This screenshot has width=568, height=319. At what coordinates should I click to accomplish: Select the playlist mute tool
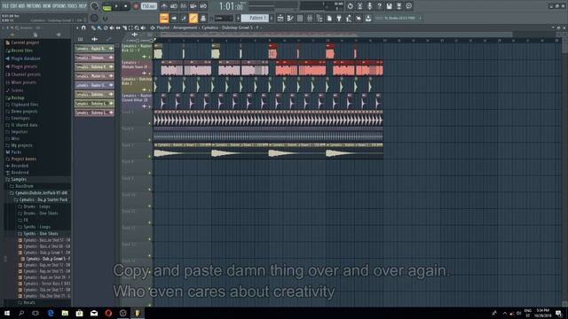tap(112, 27)
